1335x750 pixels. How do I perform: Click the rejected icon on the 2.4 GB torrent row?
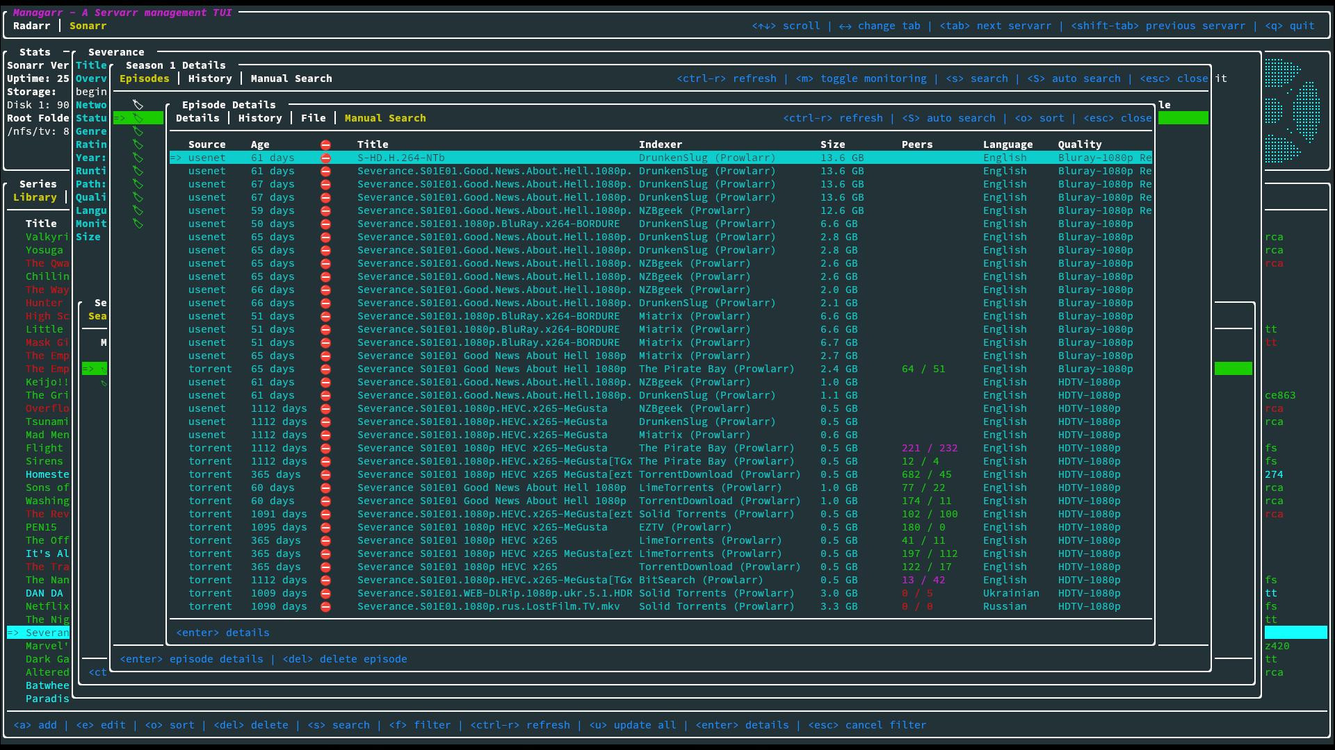point(325,369)
